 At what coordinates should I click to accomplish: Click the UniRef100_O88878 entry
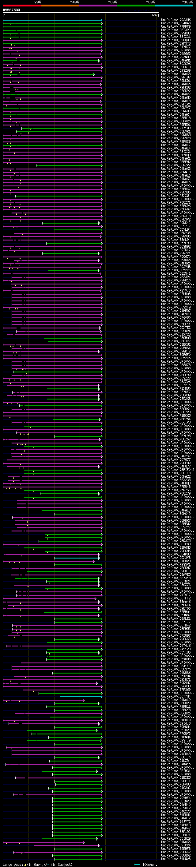point(176,365)
